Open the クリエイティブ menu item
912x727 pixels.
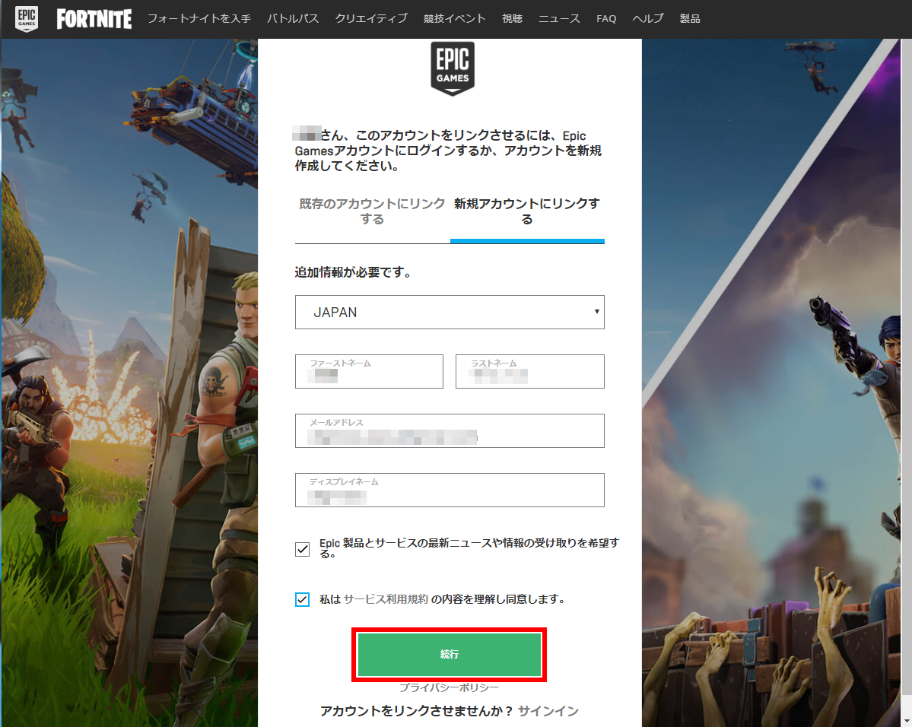[x=370, y=18]
